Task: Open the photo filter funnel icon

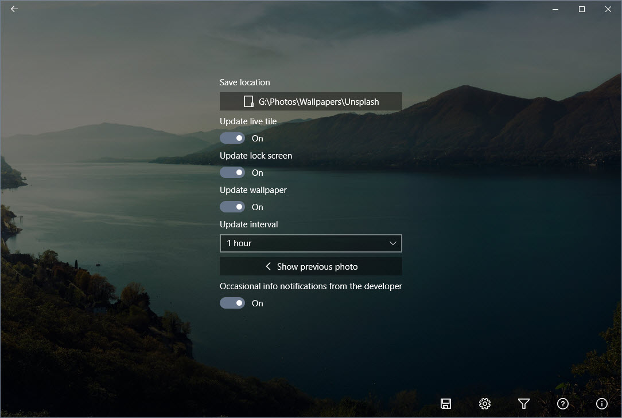Action: [524, 404]
